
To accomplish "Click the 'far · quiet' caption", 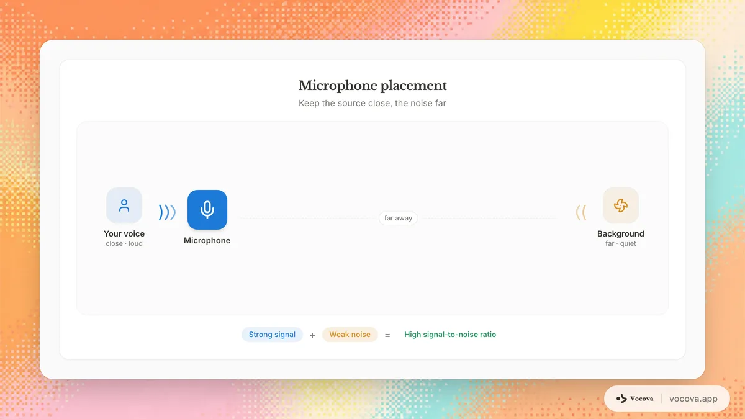I will click(x=621, y=244).
